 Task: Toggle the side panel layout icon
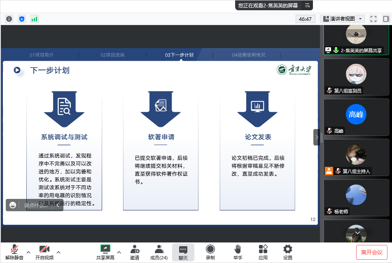click(x=386, y=19)
